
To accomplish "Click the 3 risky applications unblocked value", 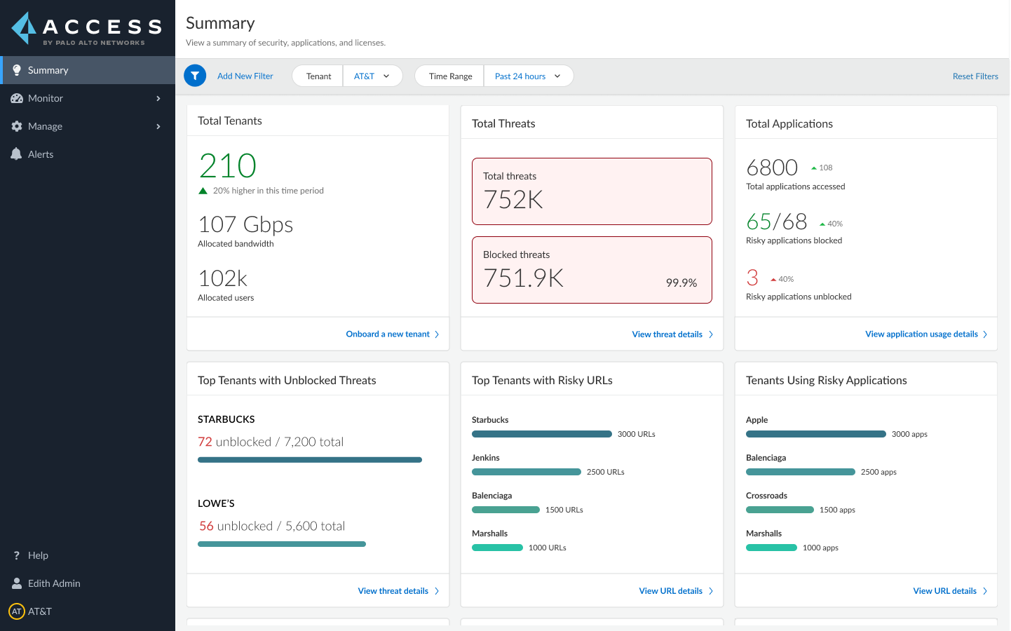I will coord(752,278).
